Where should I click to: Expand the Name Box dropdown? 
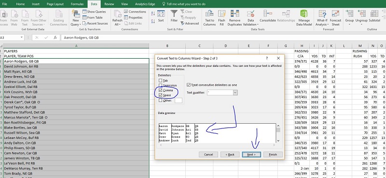click(x=22, y=38)
